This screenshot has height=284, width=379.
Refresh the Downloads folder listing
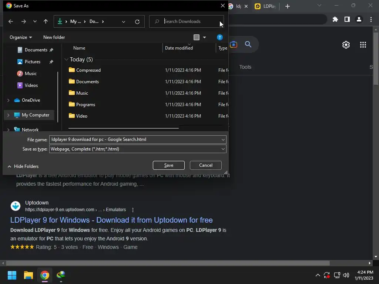[x=137, y=22]
